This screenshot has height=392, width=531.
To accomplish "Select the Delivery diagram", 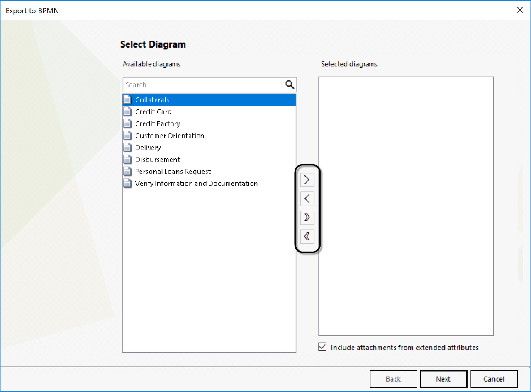I will 209,148.
